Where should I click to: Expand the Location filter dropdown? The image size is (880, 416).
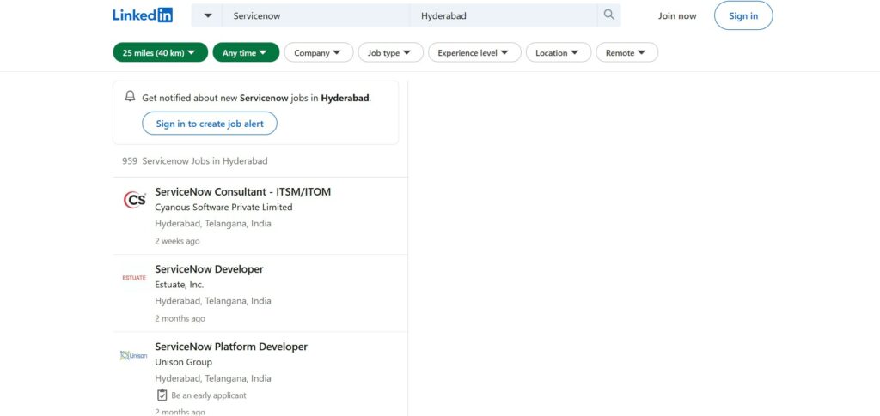pos(559,52)
